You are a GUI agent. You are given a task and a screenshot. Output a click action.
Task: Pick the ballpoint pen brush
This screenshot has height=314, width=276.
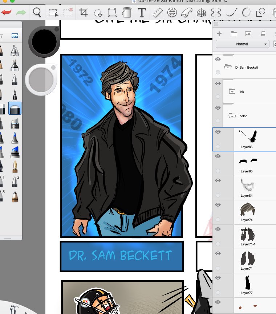[15, 79]
